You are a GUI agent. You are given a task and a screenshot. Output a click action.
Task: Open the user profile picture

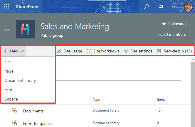188,7
